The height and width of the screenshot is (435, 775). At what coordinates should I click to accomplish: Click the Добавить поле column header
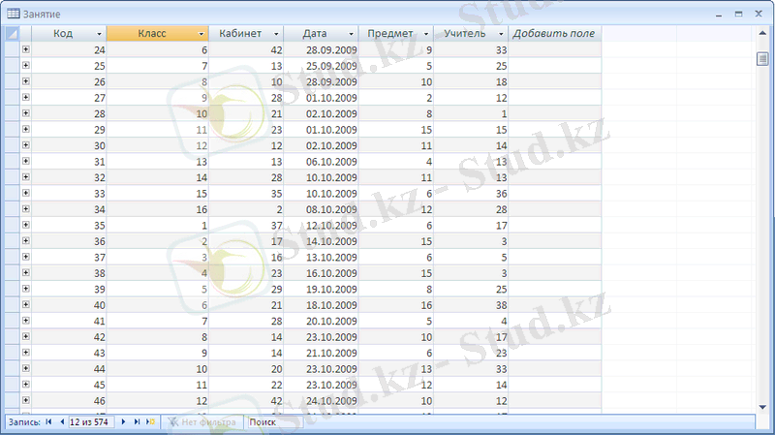coord(554,34)
